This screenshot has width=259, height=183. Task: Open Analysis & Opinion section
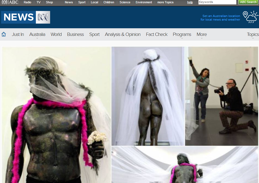point(123,34)
